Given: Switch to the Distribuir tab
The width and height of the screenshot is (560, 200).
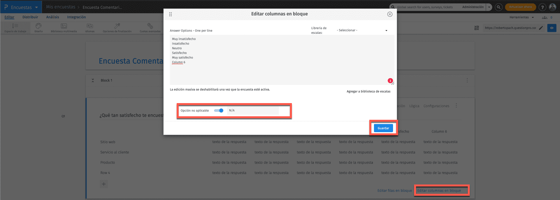Looking at the screenshot, I should [x=30, y=17].
